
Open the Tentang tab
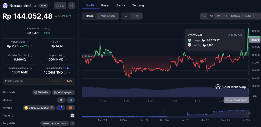click(x=138, y=5)
